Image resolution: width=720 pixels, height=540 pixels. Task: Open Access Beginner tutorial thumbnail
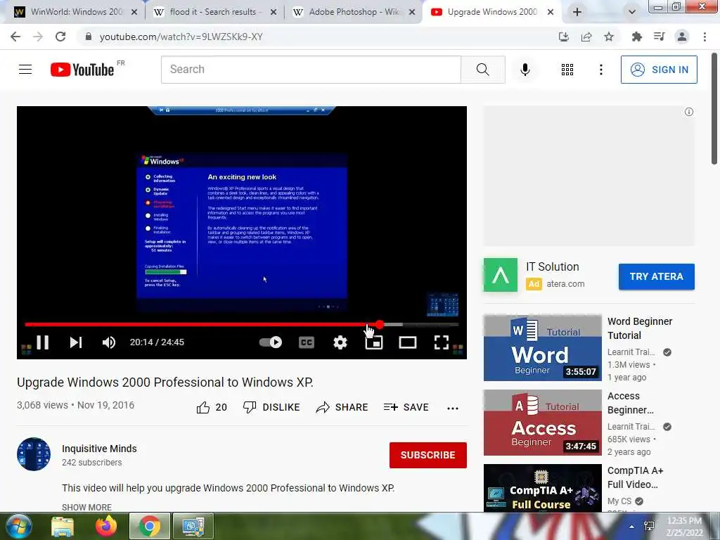click(542, 423)
